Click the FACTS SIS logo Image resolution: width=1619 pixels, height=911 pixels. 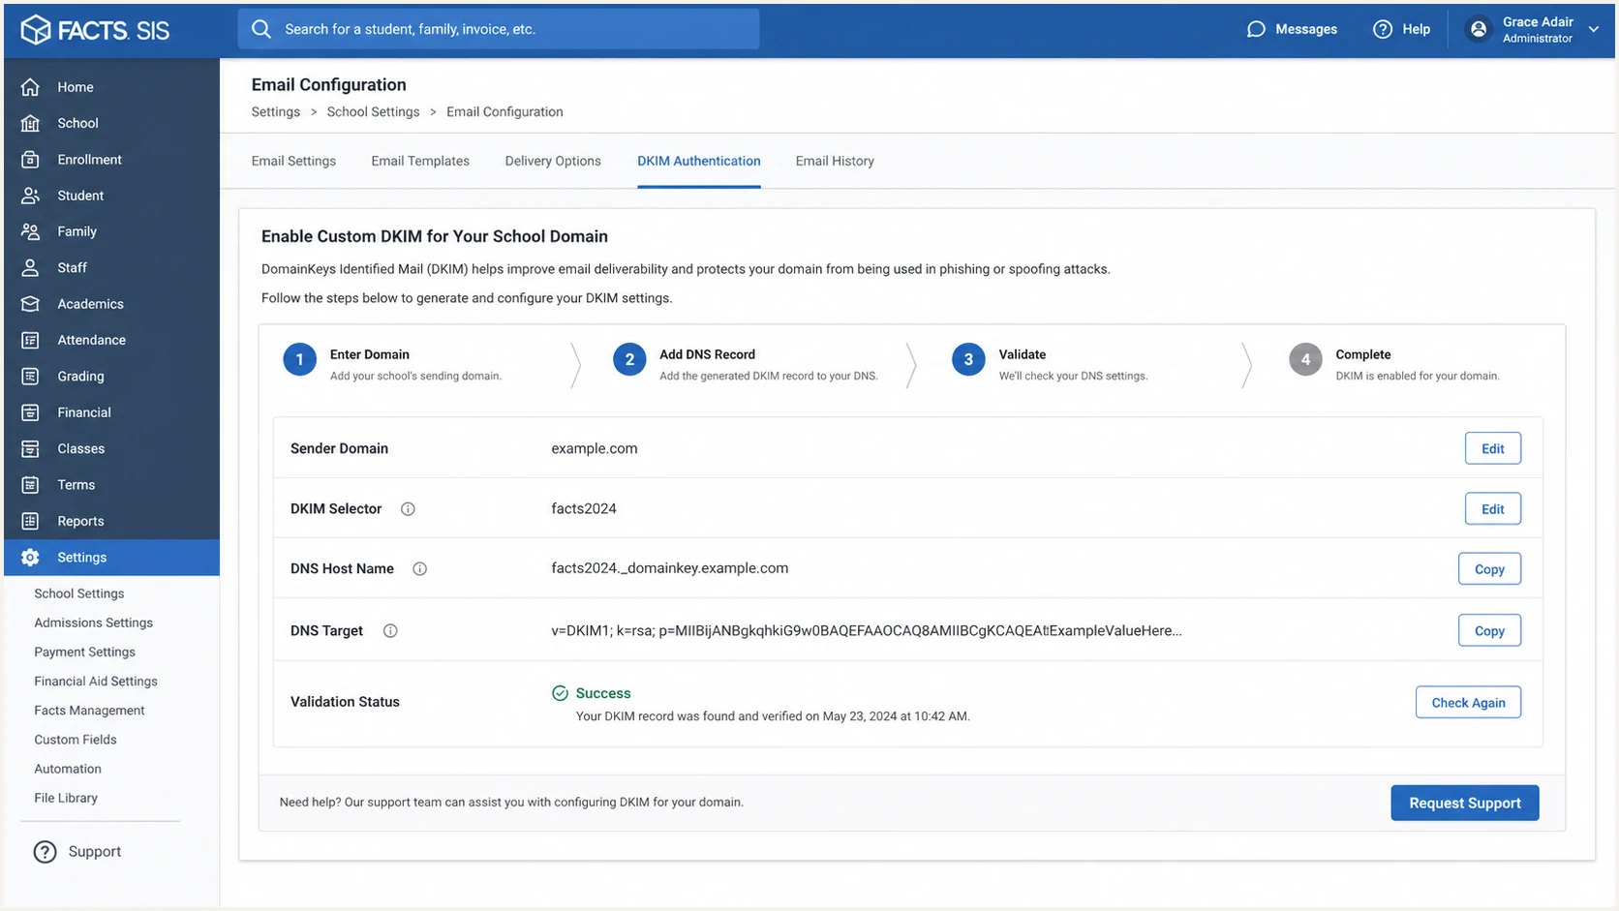(95, 30)
